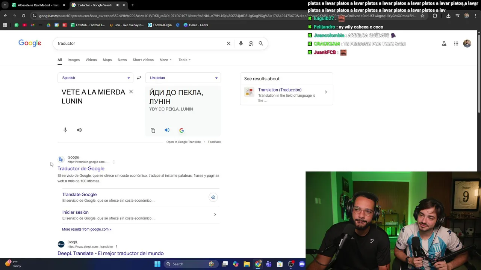Open the Home - Canva bookmark
The width and height of the screenshot is (481, 270).
click(196, 25)
